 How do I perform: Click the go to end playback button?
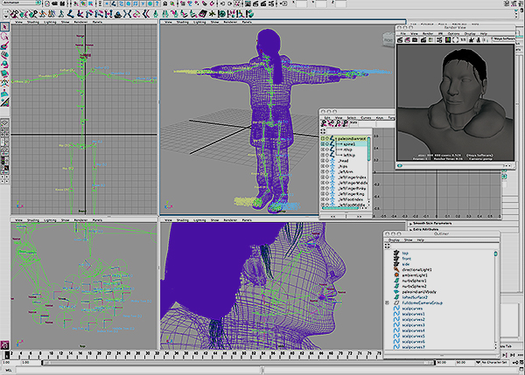(x=521, y=355)
